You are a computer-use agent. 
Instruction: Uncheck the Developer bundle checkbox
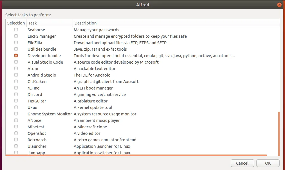[x=16, y=55]
